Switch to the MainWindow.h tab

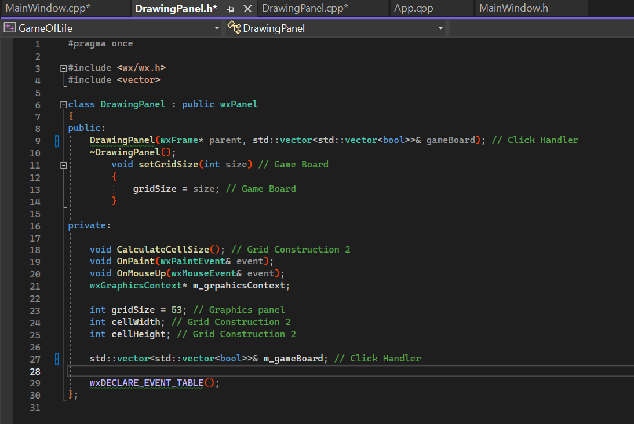[x=513, y=8]
